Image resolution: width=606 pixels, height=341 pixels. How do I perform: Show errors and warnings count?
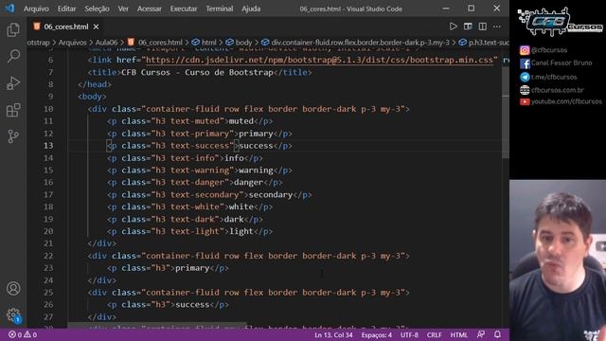[23, 334]
